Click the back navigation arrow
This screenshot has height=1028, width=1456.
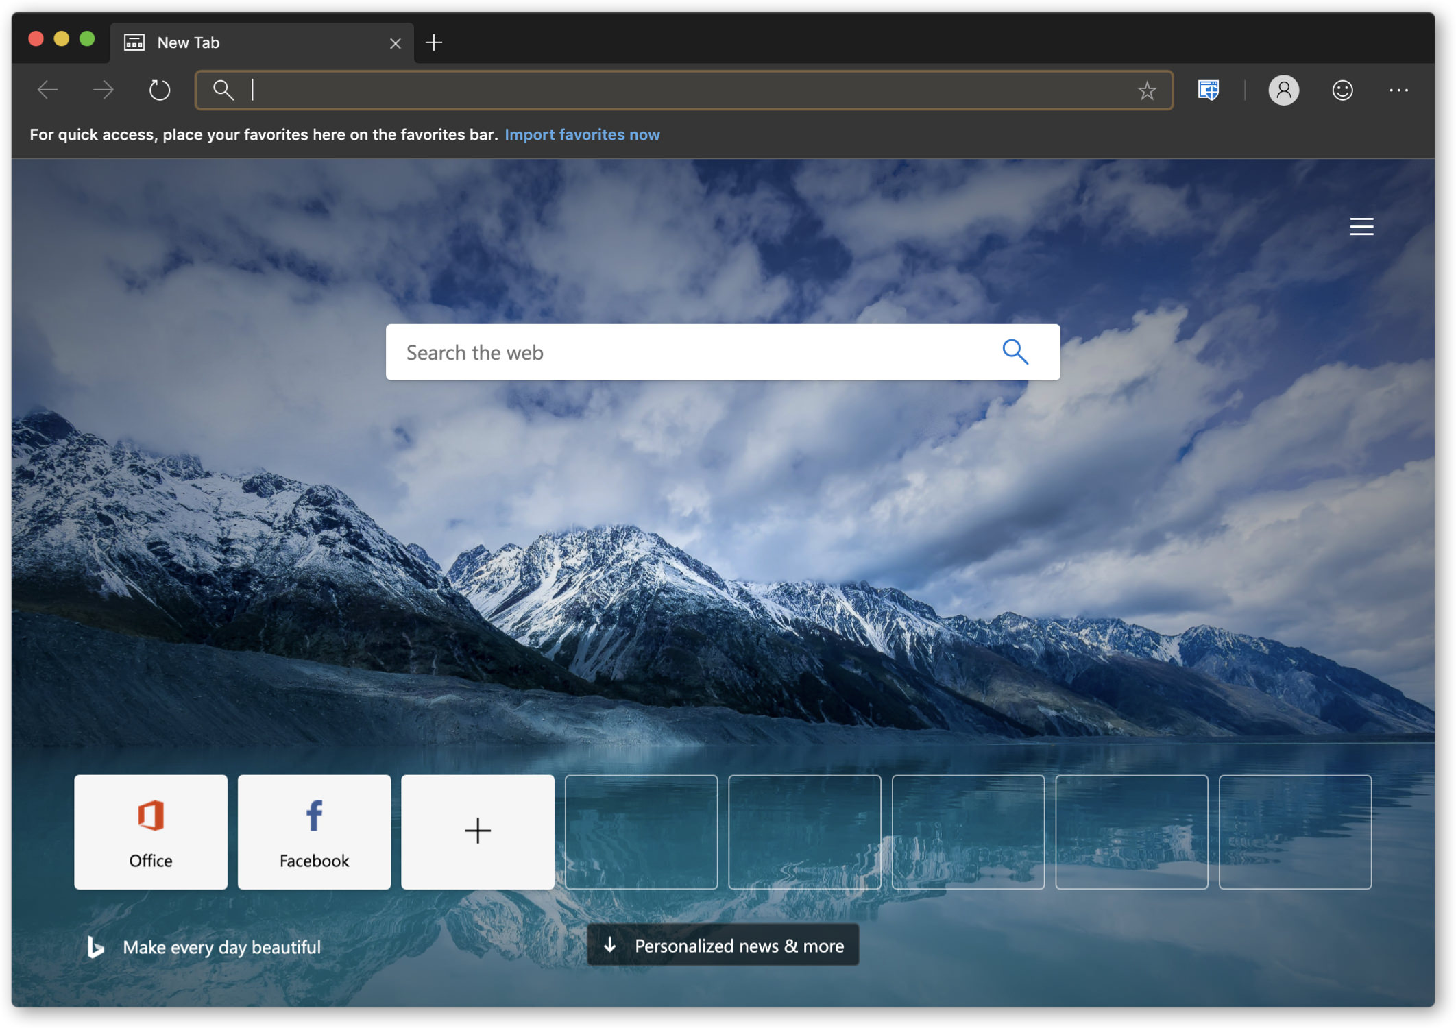tap(47, 90)
